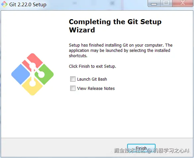Click the large Git logo graphic

(32, 74)
